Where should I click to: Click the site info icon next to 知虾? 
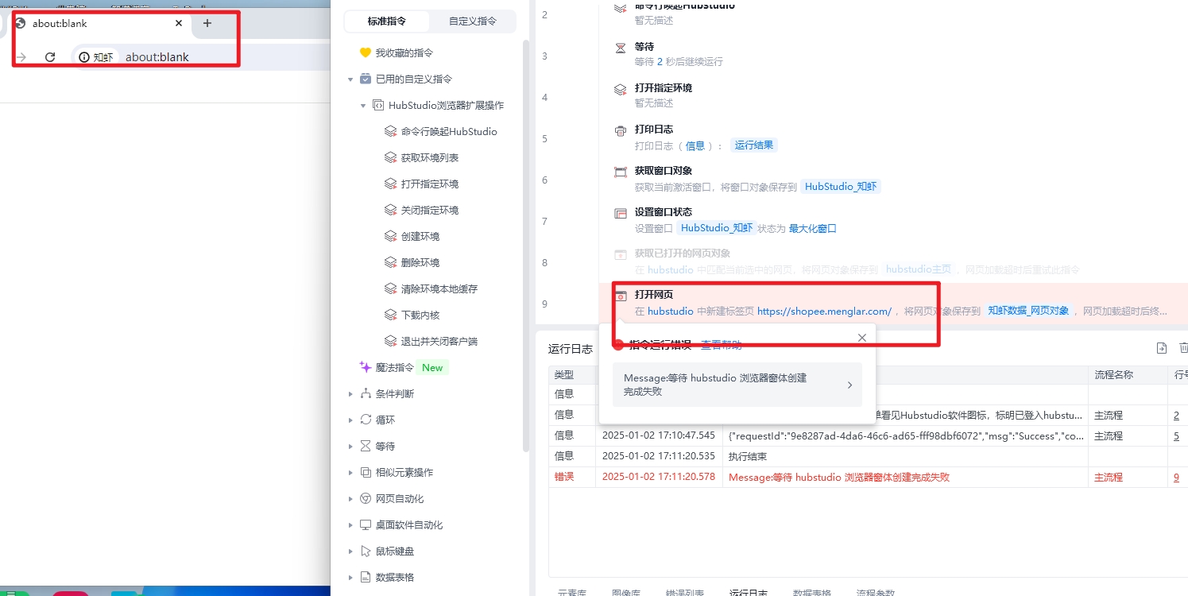tap(84, 57)
